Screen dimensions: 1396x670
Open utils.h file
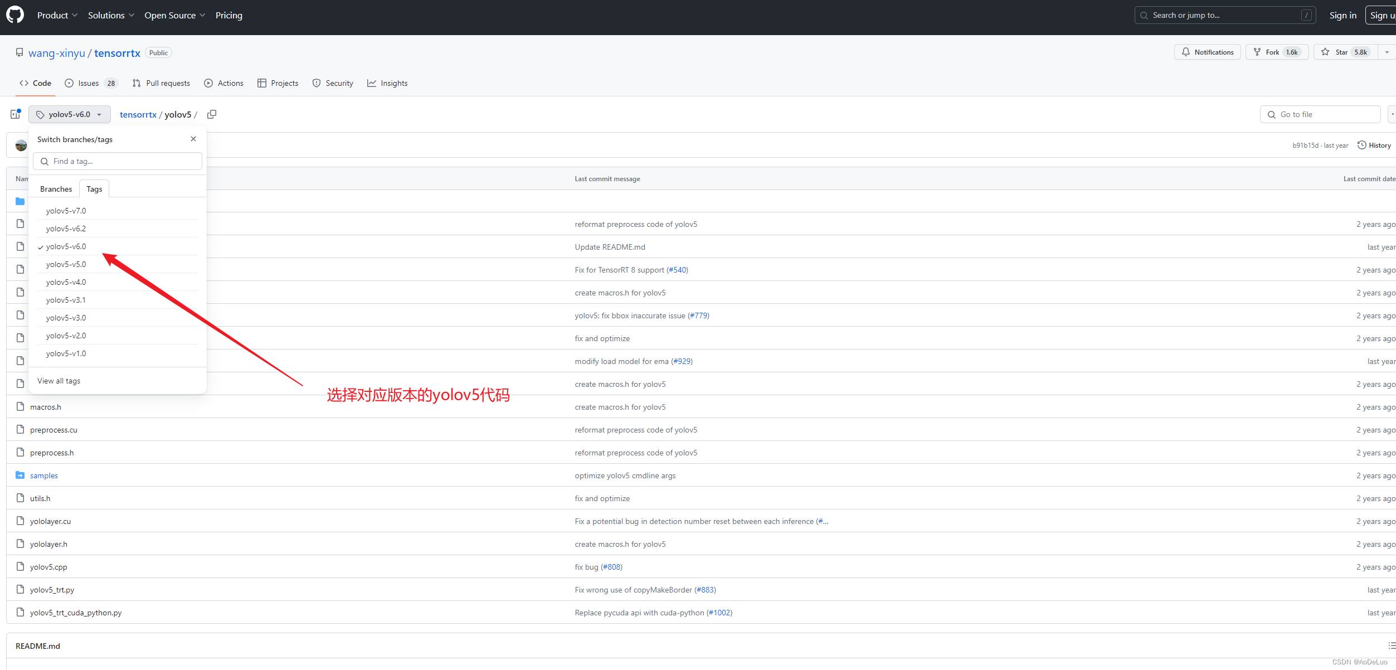click(40, 498)
